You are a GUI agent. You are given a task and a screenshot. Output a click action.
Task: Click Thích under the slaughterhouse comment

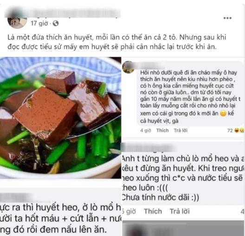[x=153, y=211]
